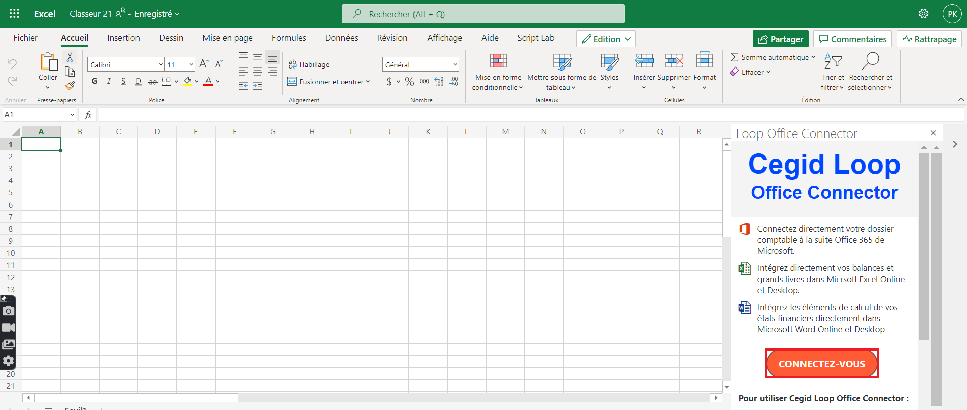
Task: Increase decimal places
Action: pos(439,81)
